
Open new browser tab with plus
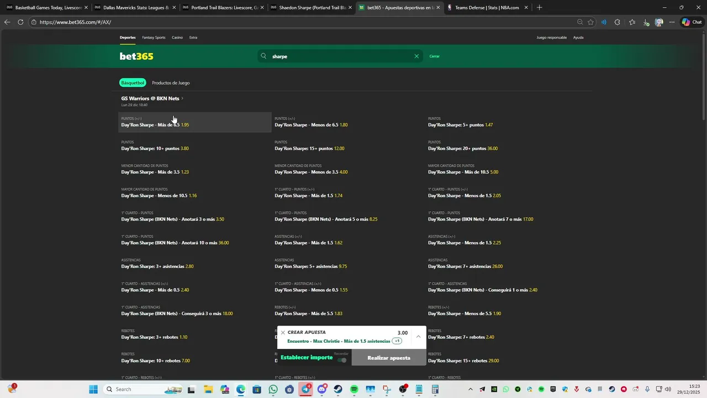tap(540, 8)
